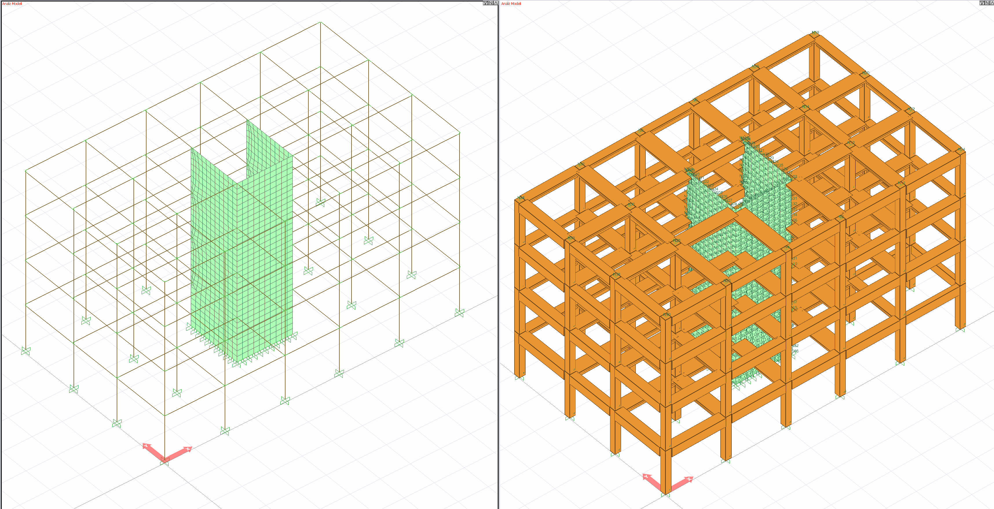Click support symbol under wireframe origin column

coord(165,462)
